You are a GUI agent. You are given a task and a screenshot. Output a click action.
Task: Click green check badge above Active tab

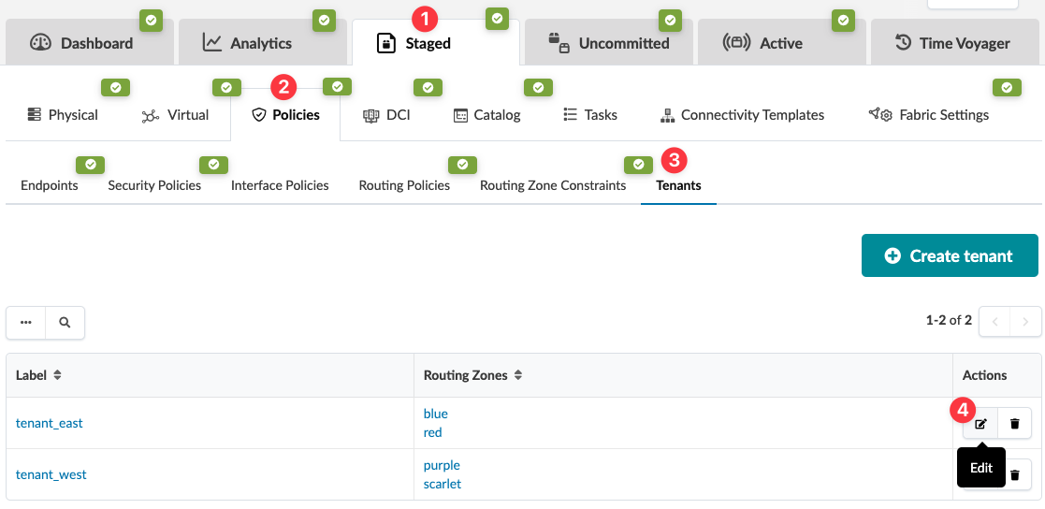(x=844, y=19)
